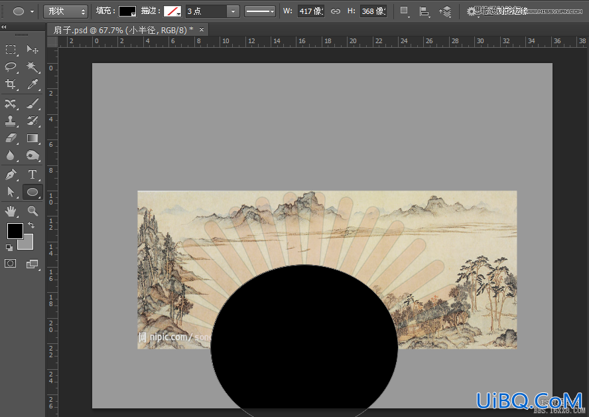Select the Zoom tool
The width and height of the screenshot is (589, 417).
tap(33, 211)
